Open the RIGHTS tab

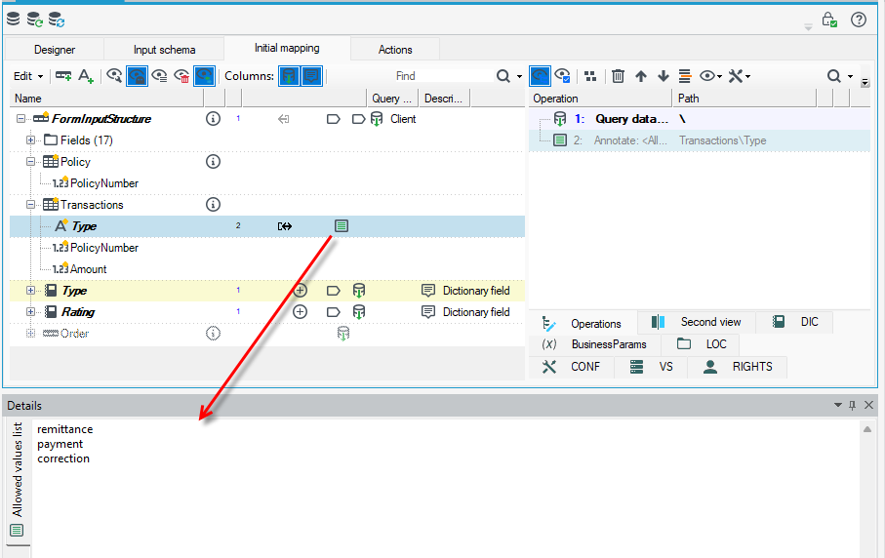pos(738,367)
